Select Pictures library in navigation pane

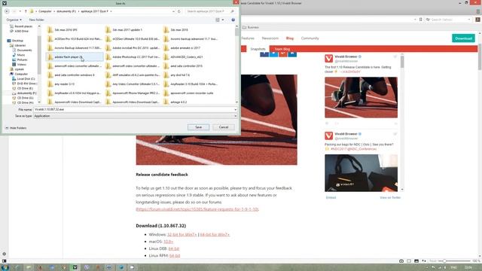point(22,59)
